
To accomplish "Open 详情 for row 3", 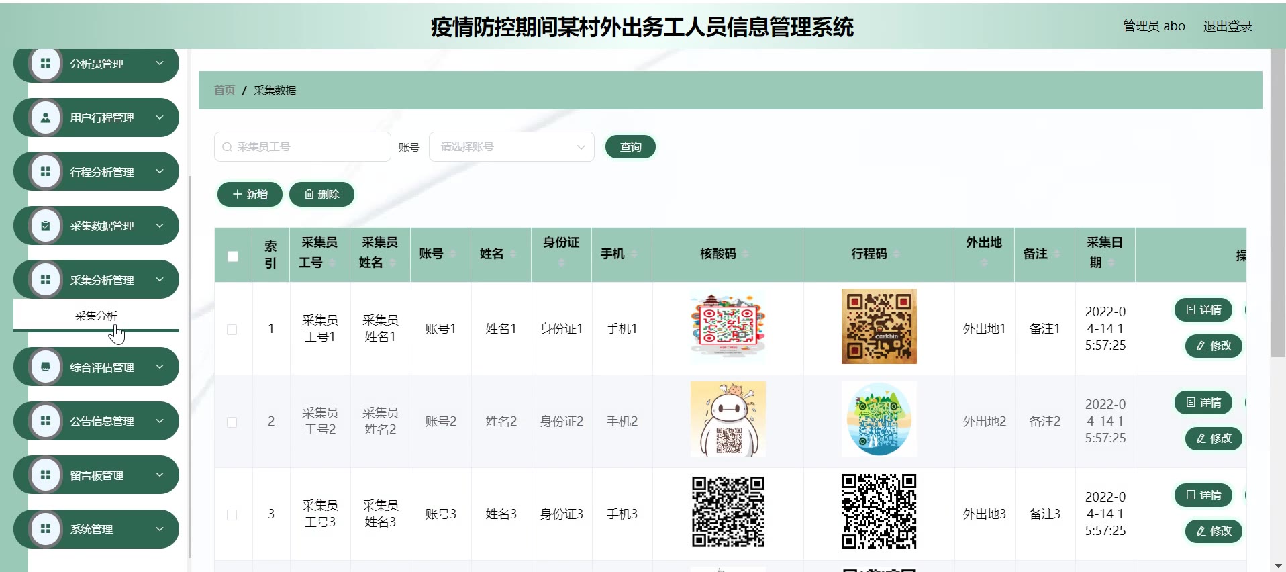I will pyautogui.click(x=1203, y=495).
